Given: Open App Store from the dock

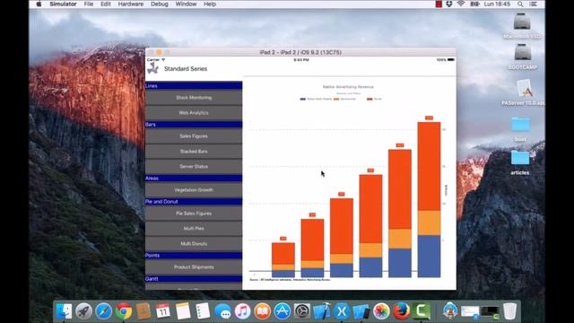Looking at the screenshot, I should 283,311.
